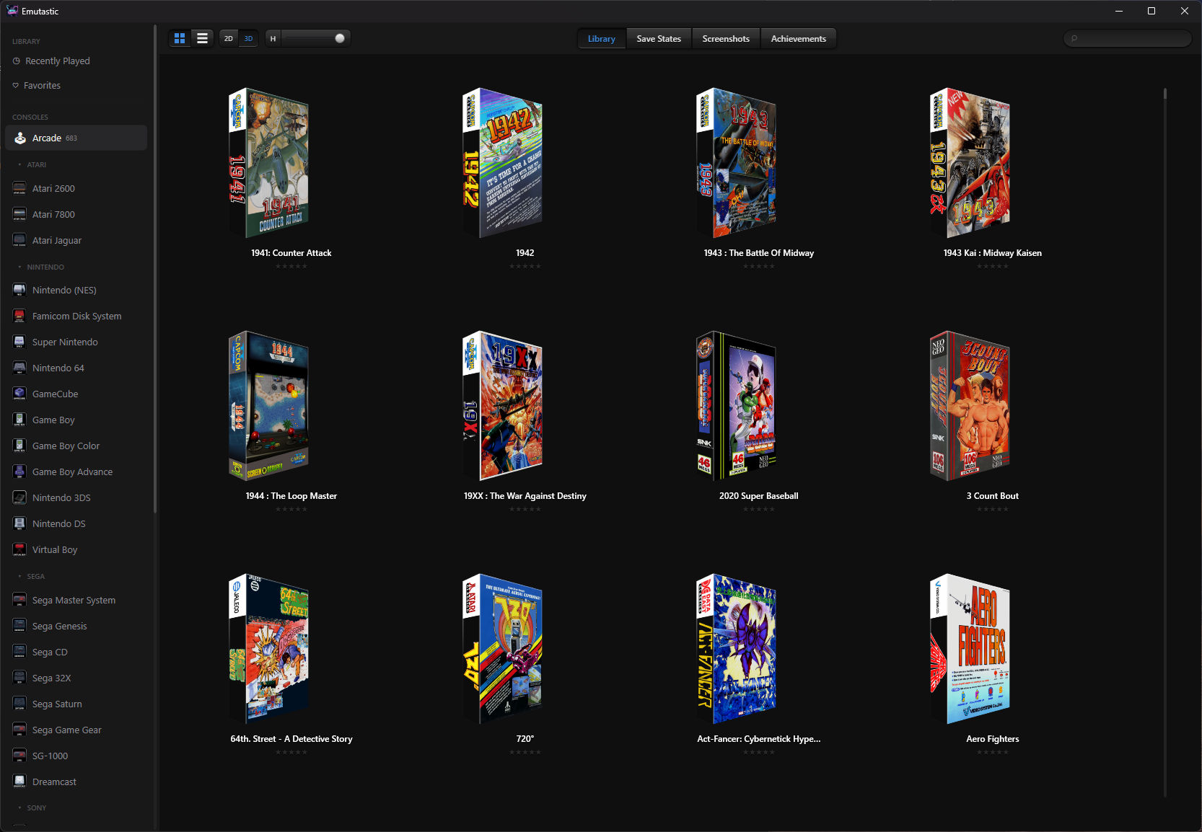This screenshot has width=1202, height=832.
Task: Open Nintendo (NES) console
Action: pyautogui.click(x=76, y=290)
